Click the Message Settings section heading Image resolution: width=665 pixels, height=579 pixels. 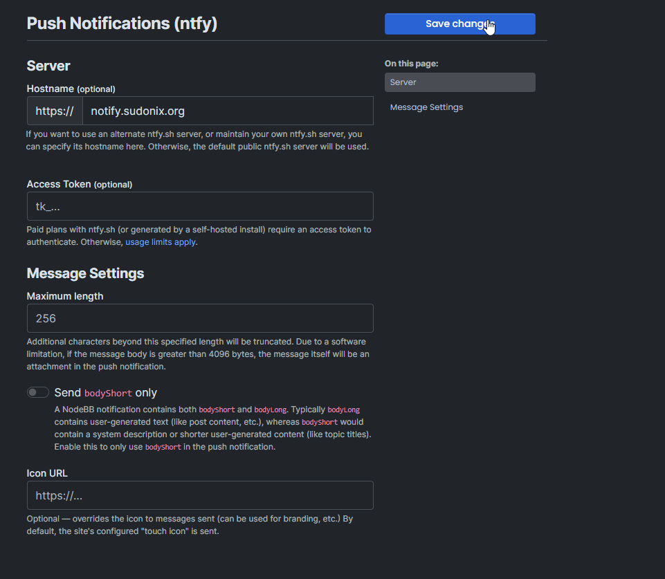point(85,273)
